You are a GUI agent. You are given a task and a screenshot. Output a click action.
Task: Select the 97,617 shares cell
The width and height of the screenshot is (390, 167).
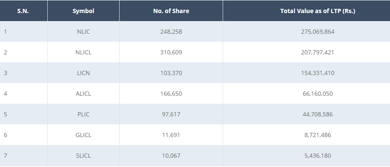[x=171, y=114]
